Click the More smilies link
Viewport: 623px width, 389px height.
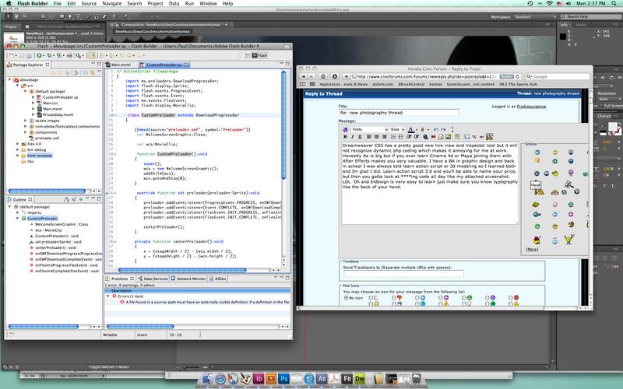coord(532,249)
